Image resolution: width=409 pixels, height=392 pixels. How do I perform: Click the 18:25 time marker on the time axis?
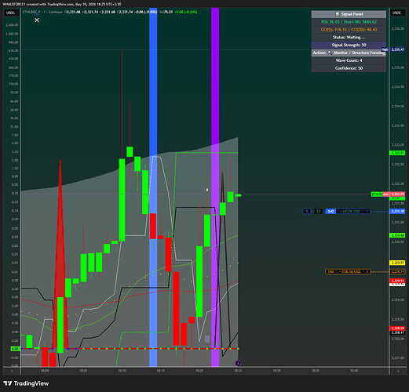coord(238,371)
